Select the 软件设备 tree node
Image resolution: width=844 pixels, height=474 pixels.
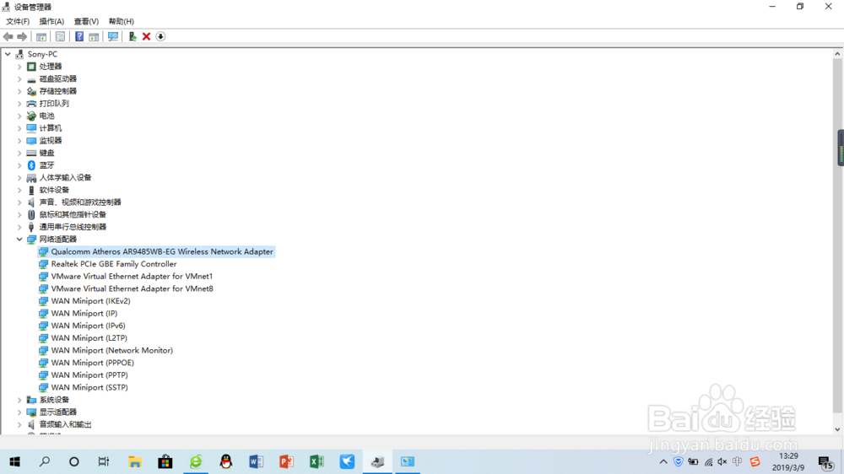click(54, 190)
